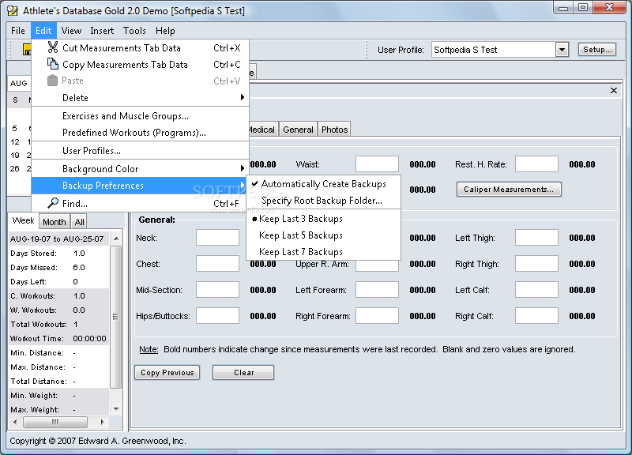This screenshot has width=632, height=455.
Task: Open the File menu
Action: pos(17,31)
